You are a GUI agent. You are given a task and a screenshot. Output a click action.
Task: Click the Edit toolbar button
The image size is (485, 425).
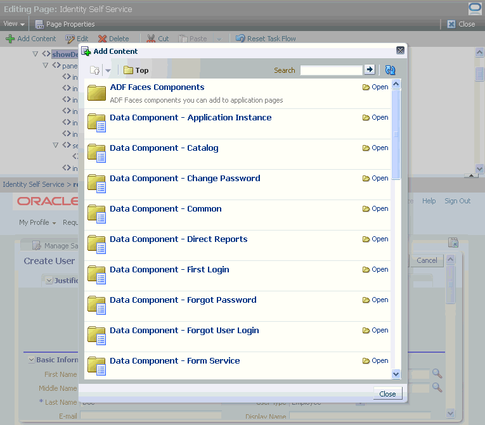[77, 39]
